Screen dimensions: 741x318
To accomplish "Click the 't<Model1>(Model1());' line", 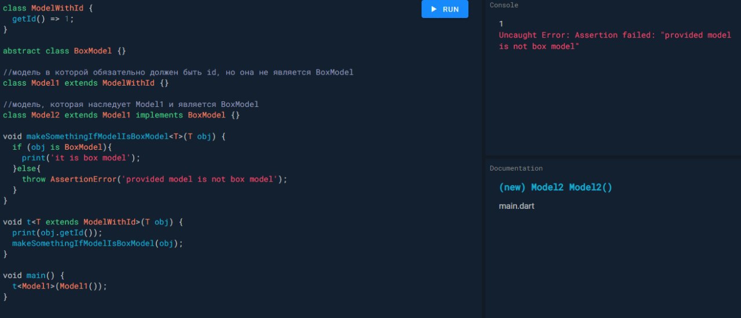I will tap(60, 286).
